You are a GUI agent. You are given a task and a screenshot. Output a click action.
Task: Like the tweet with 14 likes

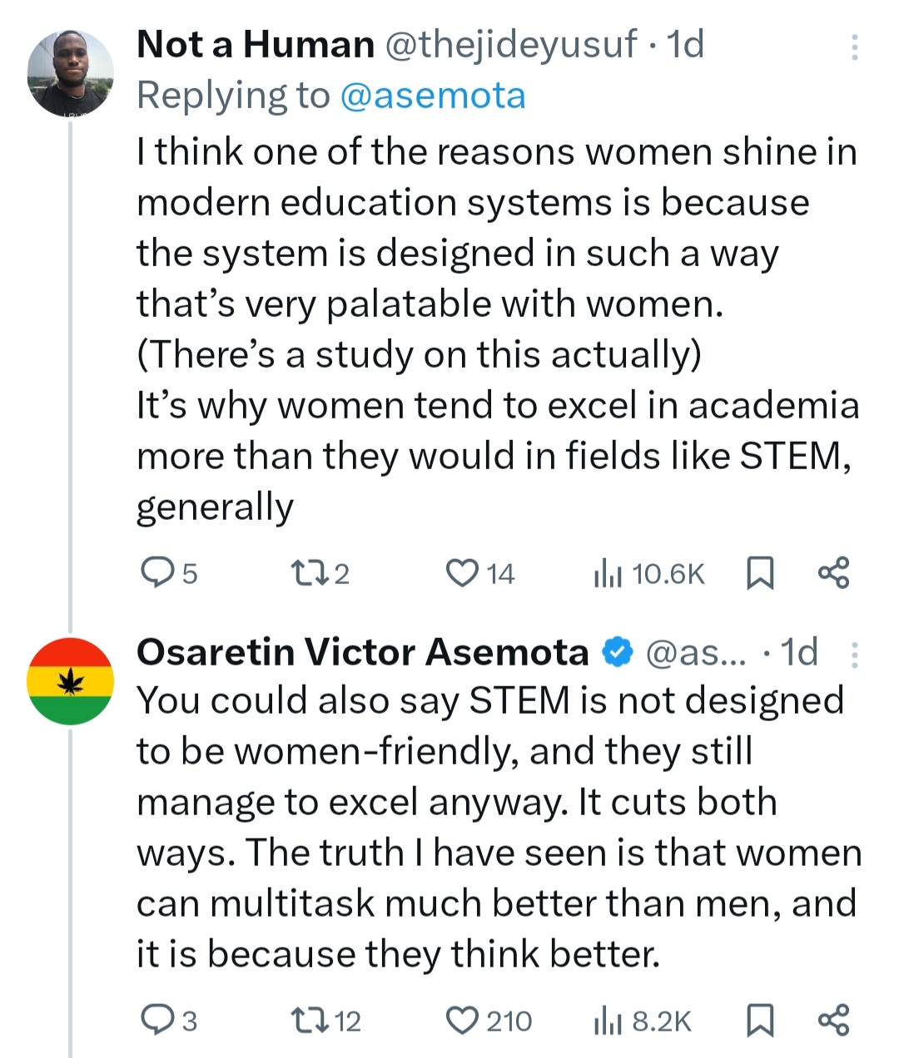pos(460,573)
